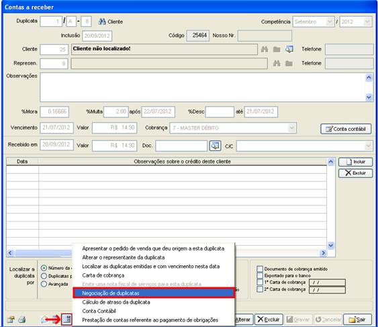Check '1ª Carta de cobrança' box
This screenshot has height=327, width=378.
coord(260,282)
